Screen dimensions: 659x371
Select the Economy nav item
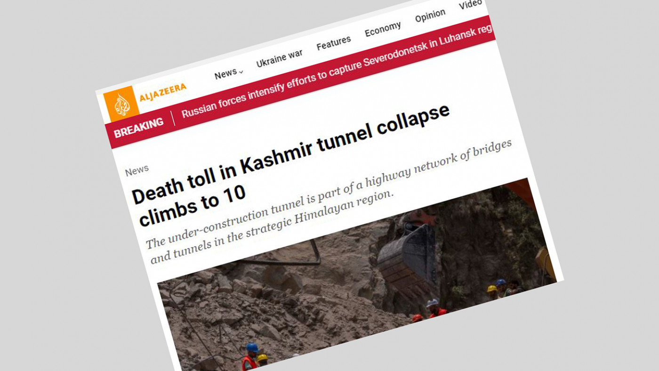pyautogui.click(x=383, y=30)
